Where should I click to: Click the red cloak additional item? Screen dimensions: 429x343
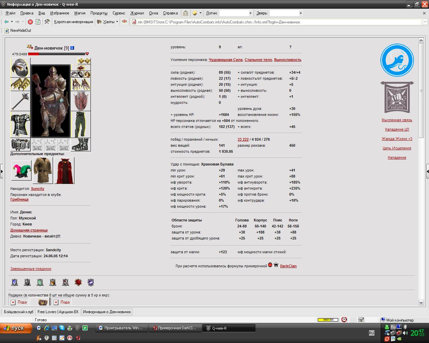64,170
